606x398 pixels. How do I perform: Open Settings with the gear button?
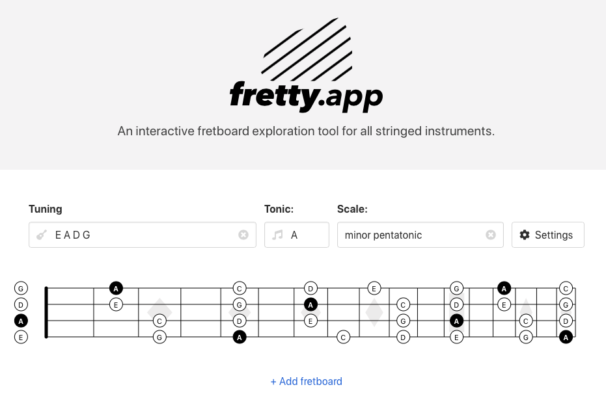(x=547, y=235)
